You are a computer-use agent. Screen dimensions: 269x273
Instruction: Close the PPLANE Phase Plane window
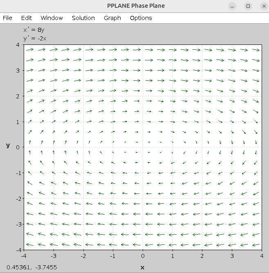click(264, 6)
